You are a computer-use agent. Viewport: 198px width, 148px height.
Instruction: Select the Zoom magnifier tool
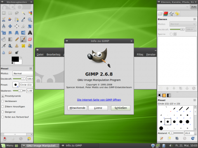[30, 20]
